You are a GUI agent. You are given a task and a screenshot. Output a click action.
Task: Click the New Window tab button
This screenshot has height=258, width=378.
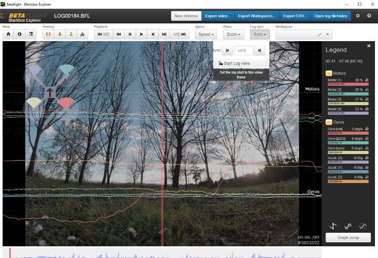coord(186,16)
